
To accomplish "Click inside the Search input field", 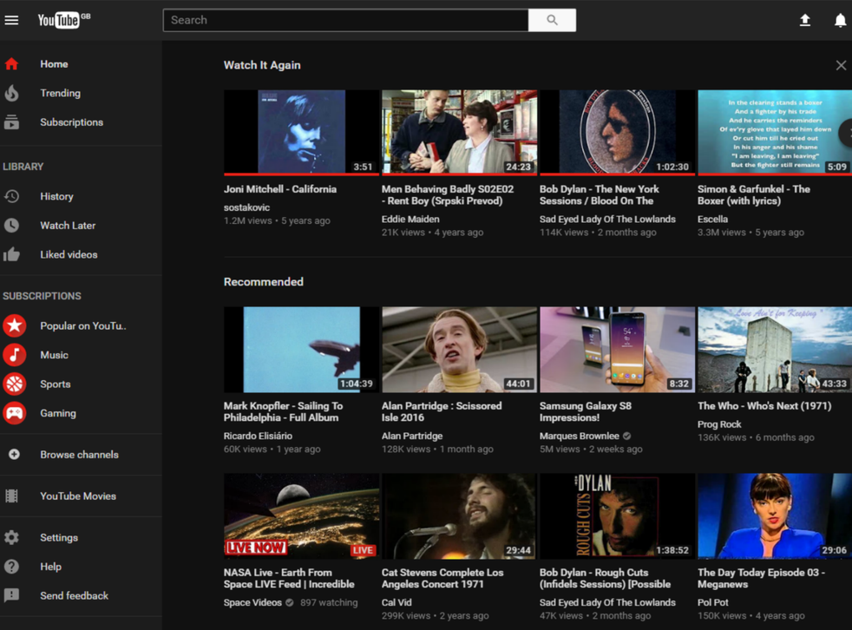I will [345, 20].
